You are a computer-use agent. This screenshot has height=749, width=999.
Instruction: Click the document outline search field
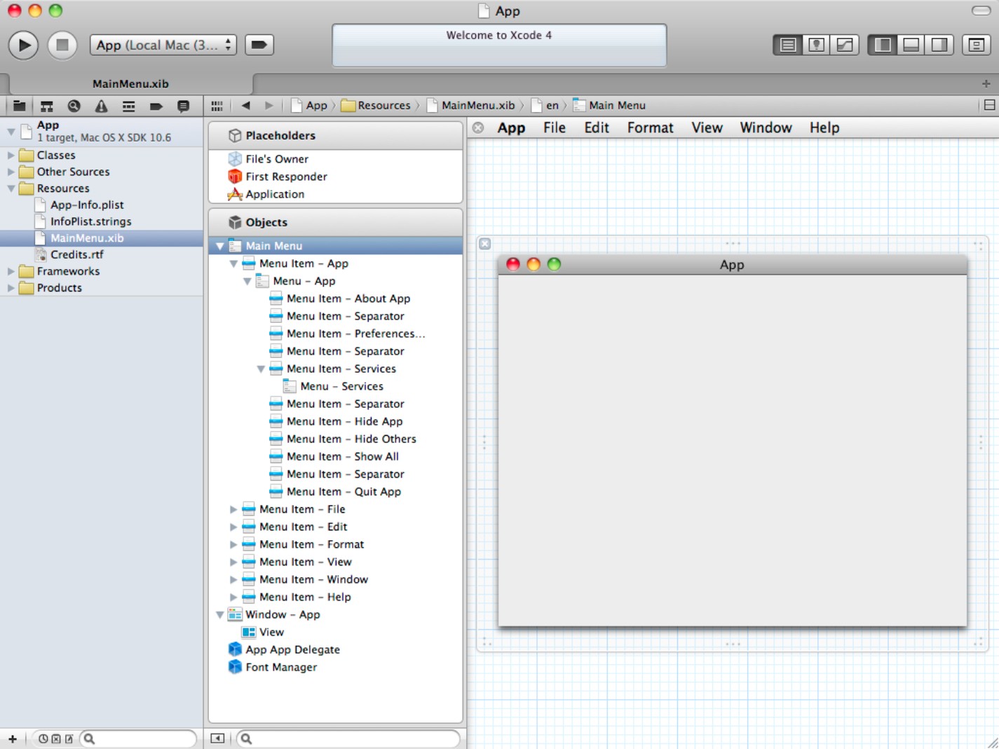coord(348,738)
